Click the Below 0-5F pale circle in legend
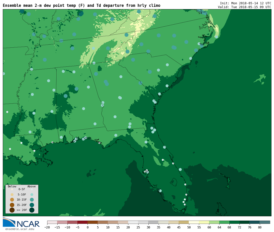 tap(12, 189)
